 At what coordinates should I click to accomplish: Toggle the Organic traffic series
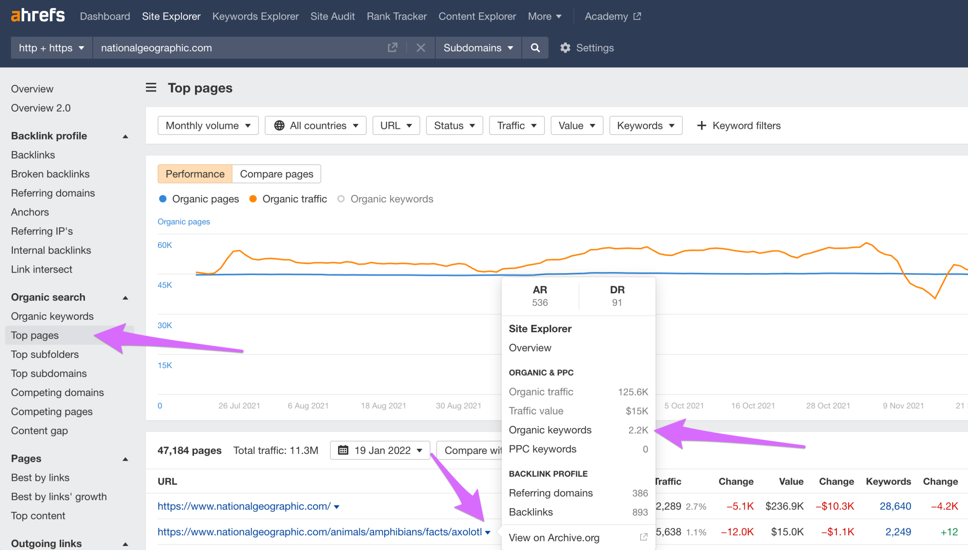click(x=288, y=199)
